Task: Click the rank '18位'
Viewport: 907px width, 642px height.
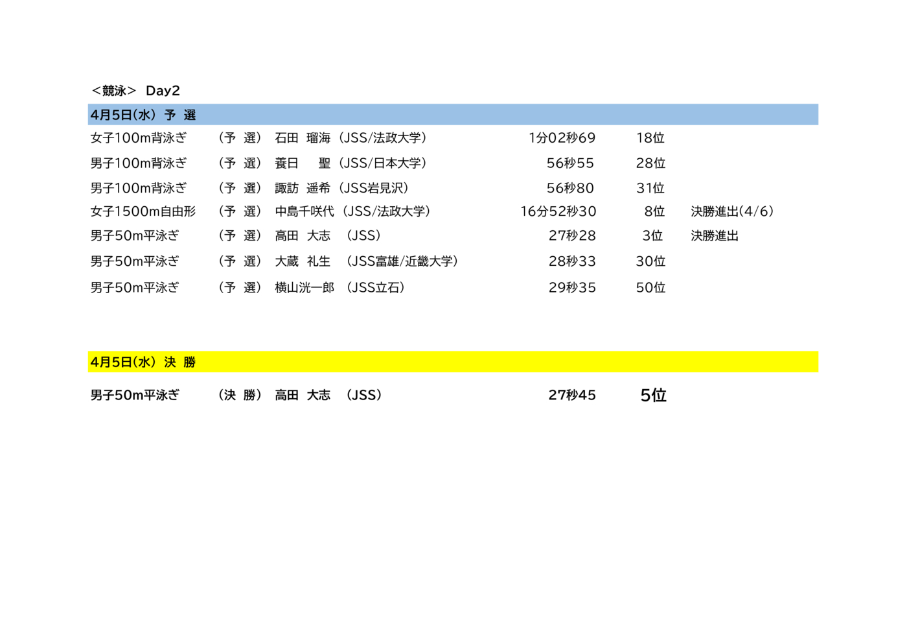Action: pos(650,137)
